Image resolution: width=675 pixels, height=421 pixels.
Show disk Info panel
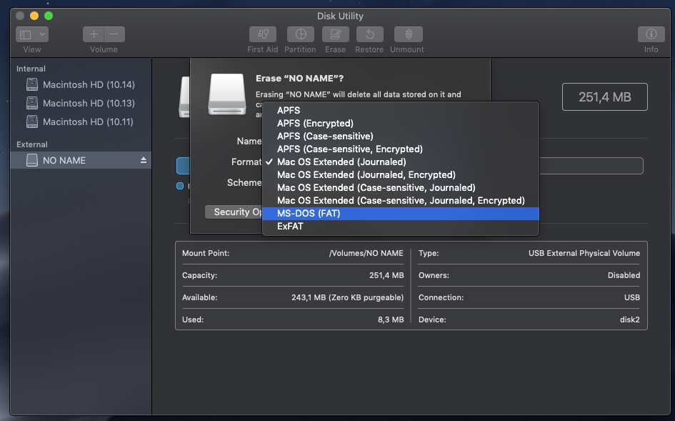(x=651, y=34)
